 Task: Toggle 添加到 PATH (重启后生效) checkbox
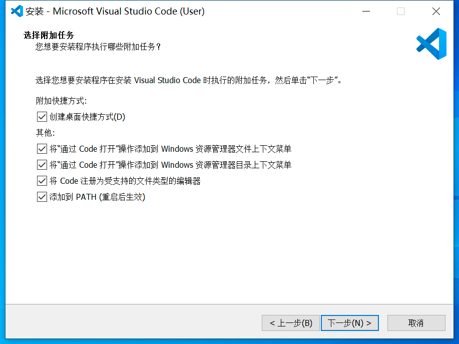click(42, 197)
